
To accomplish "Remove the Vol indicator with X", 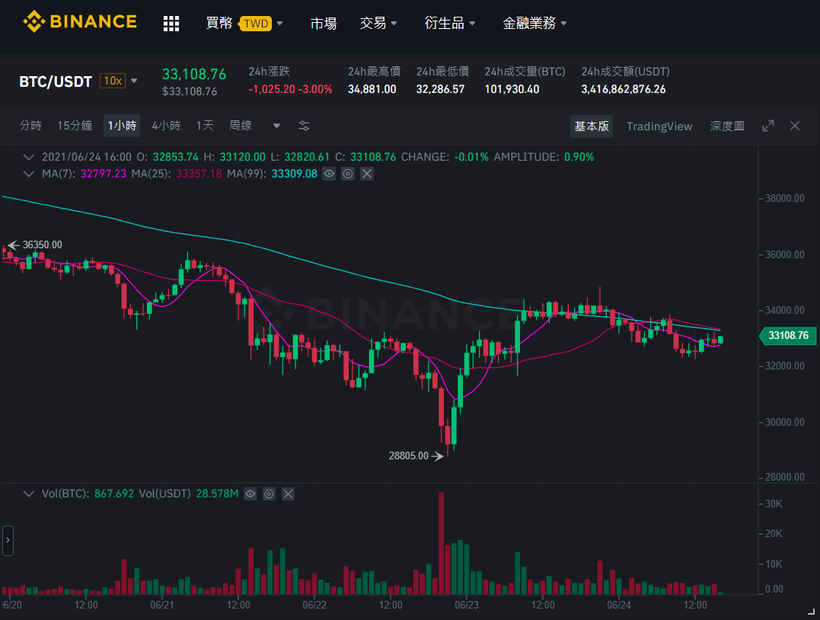I will 288,494.
